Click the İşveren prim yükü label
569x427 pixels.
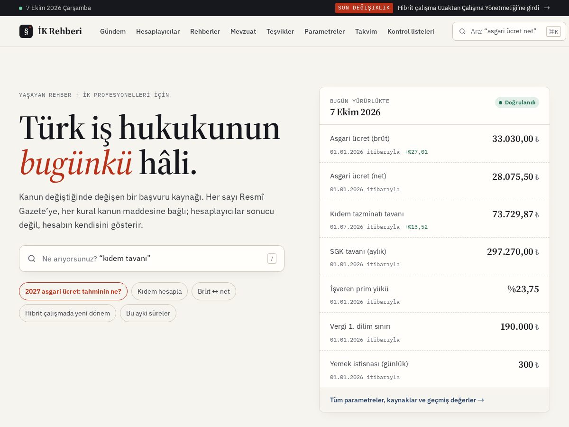point(359,289)
